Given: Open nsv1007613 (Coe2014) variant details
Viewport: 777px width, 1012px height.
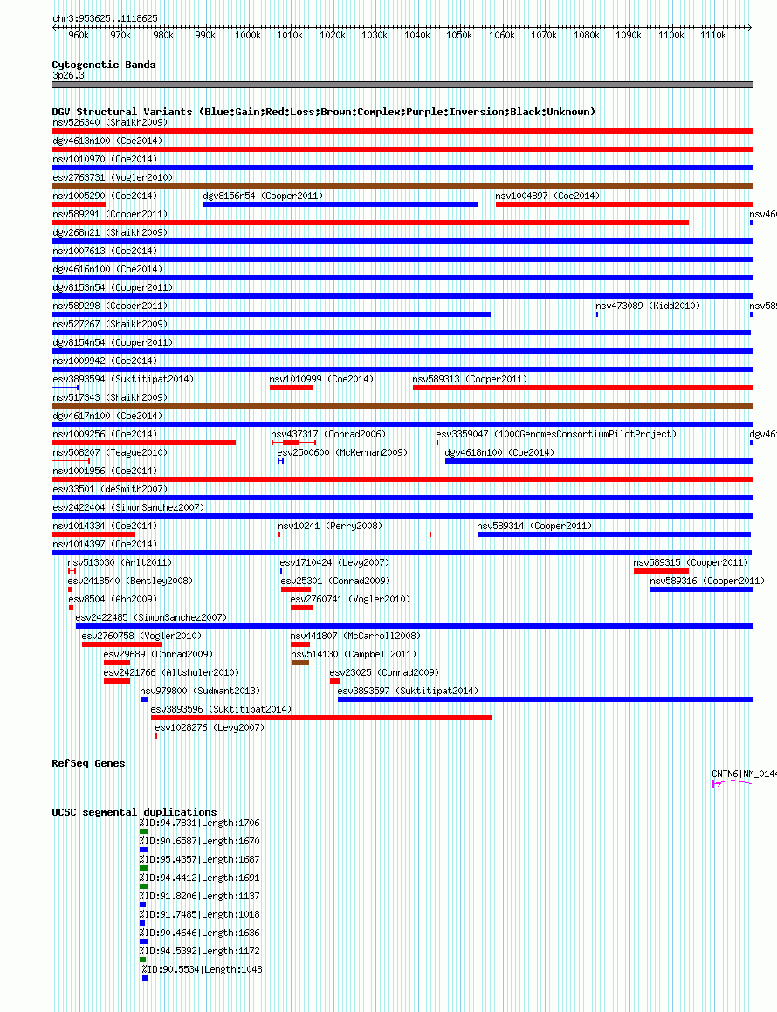Looking at the screenshot, I should pyautogui.click(x=105, y=251).
